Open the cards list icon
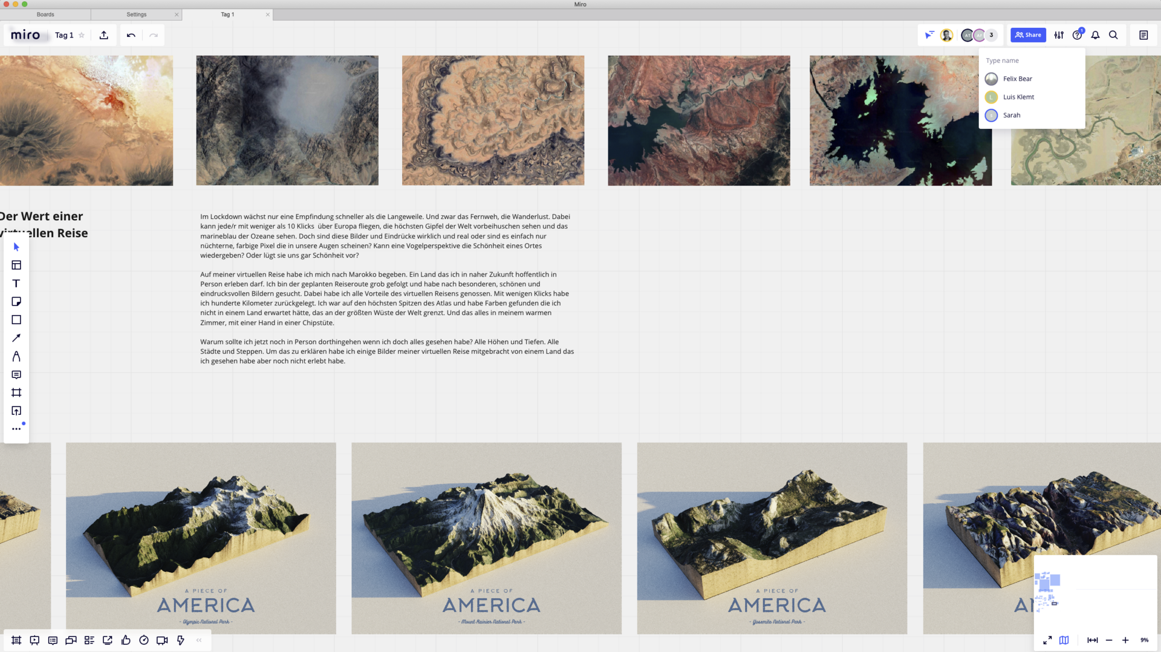The image size is (1161, 652). pyautogui.click(x=89, y=640)
